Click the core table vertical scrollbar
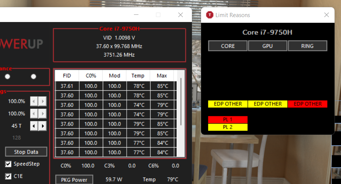 tap(181, 102)
